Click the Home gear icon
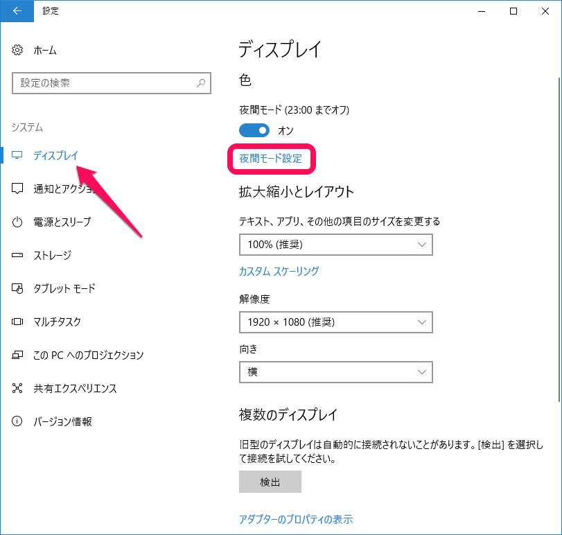The width and height of the screenshot is (562, 535). (x=17, y=50)
